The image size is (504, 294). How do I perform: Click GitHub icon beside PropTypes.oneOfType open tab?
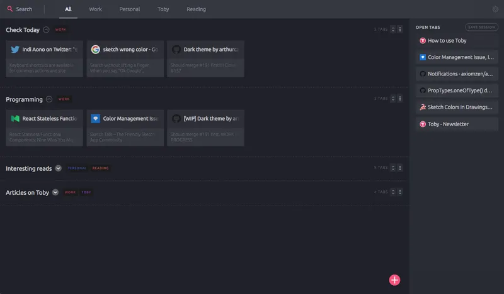point(423,90)
